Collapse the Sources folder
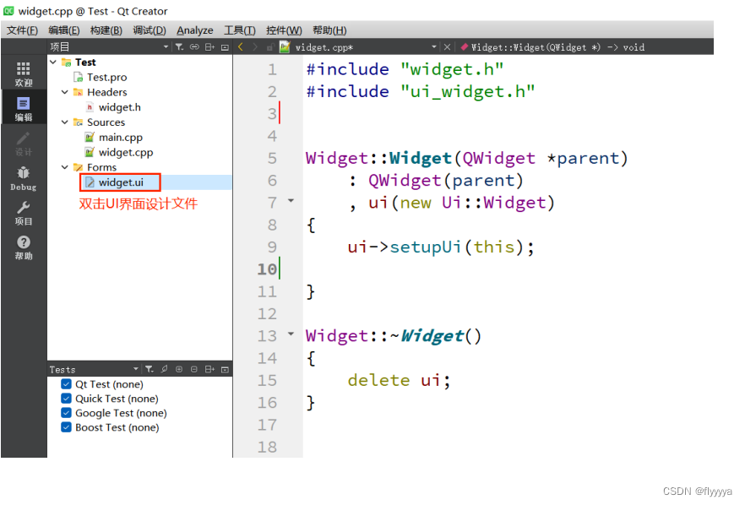745x505 pixels. (64, 122)
